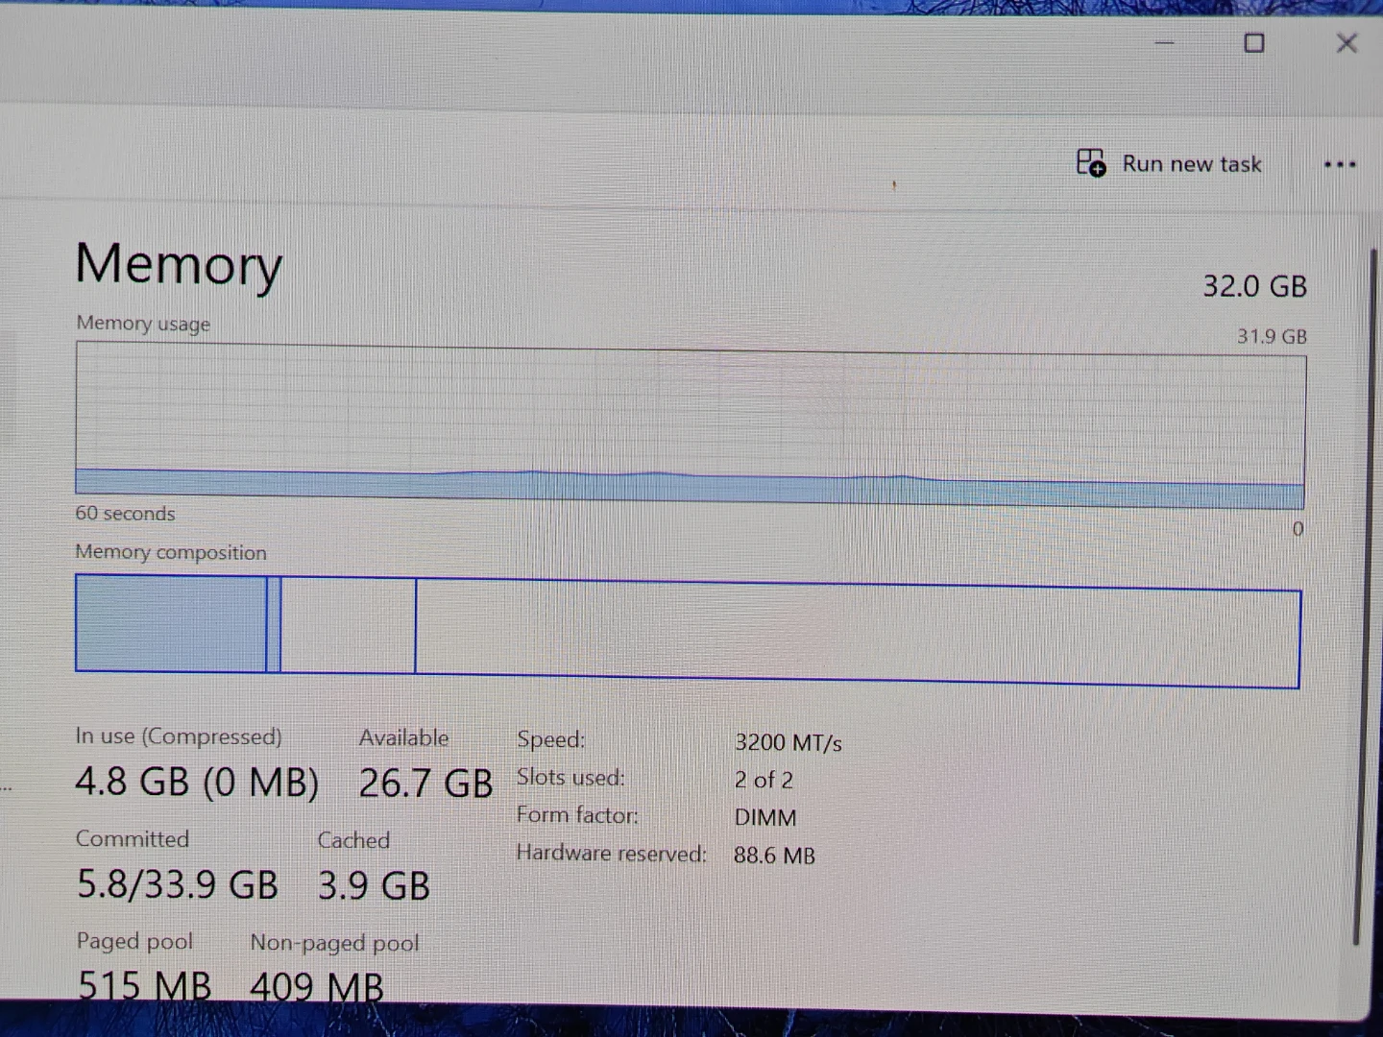The image size is (1383, 1037).
Task: Select the In use segment of Memory composition
Action: coord(171,623)
